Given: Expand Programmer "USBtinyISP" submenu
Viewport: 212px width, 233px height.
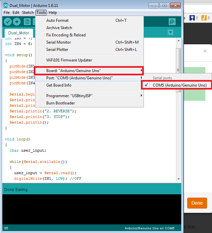Looking at the screenshot, I should point(90,96).
